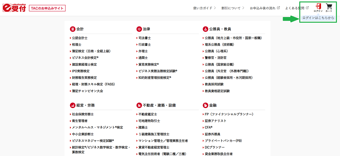Open １級建築施工管理技士
Screen dimensions: 340x156
[x=154, y=134]
